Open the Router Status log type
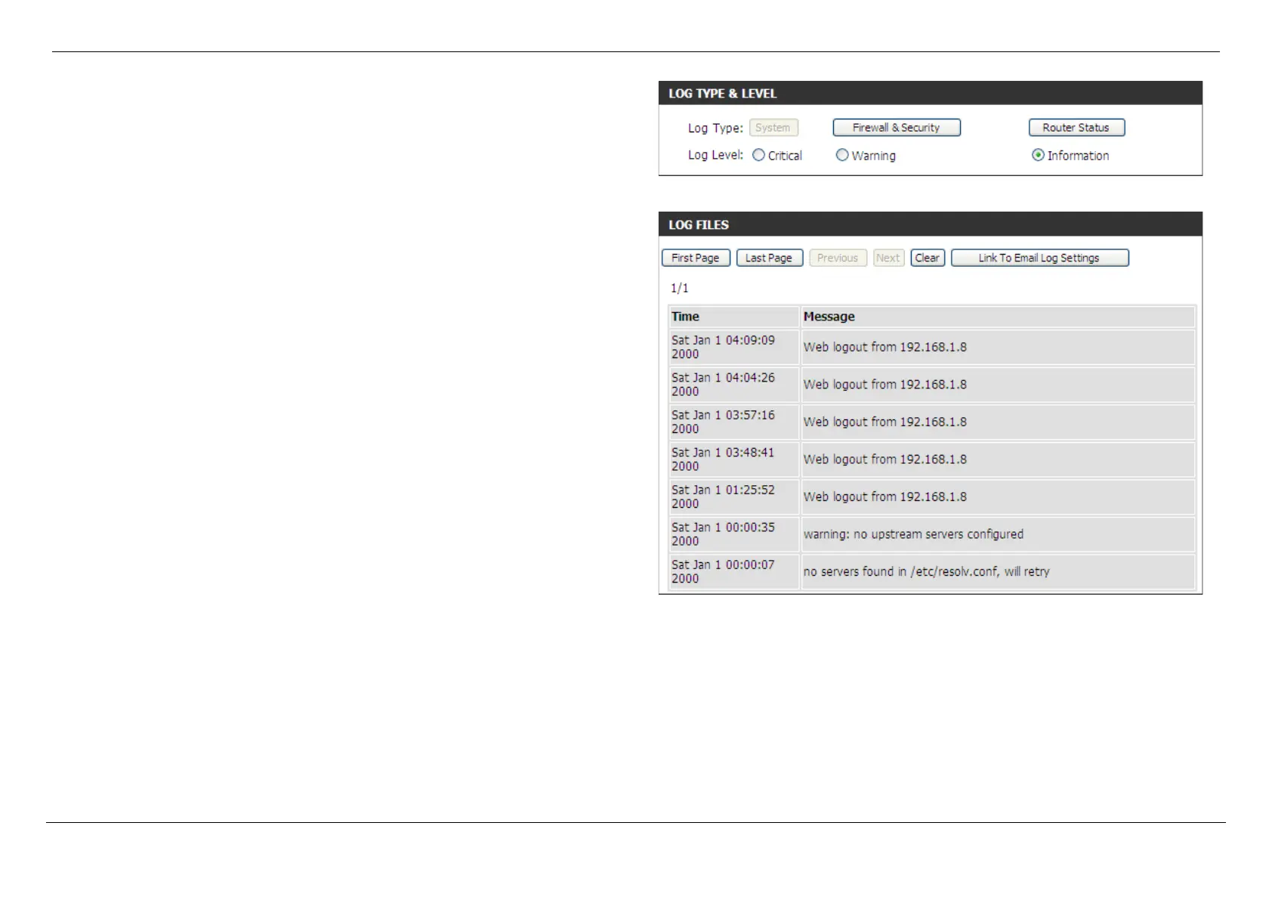Viewport: 1272px width, 900px height. 1076,128
